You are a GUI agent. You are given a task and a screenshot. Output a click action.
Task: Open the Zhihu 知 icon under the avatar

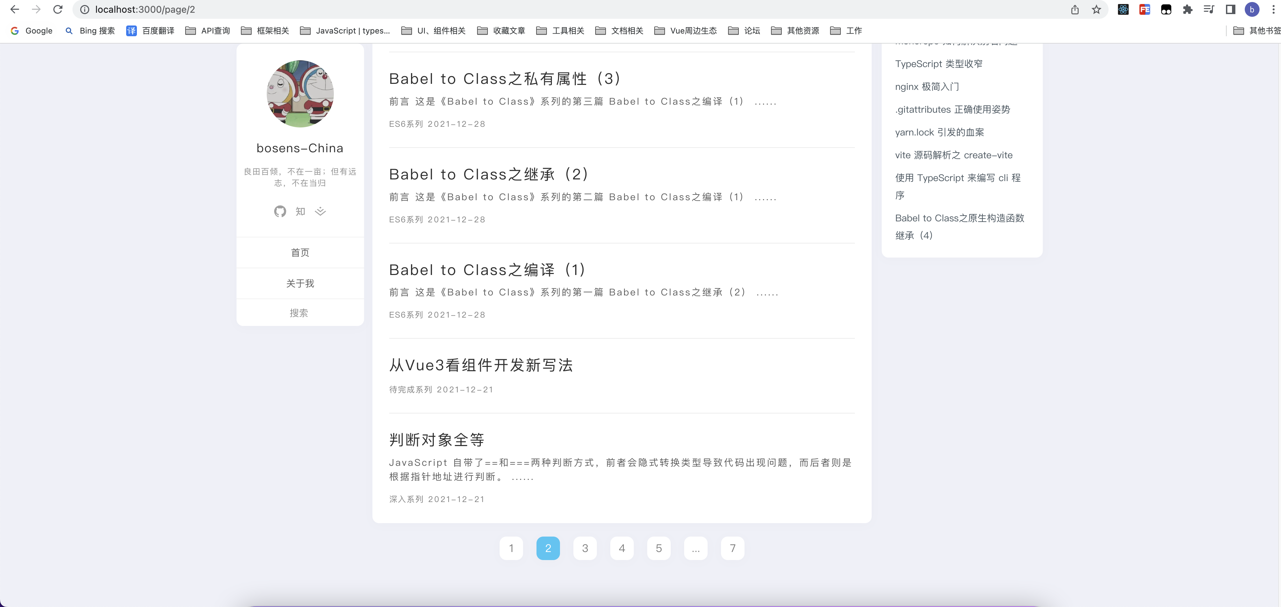300,211
